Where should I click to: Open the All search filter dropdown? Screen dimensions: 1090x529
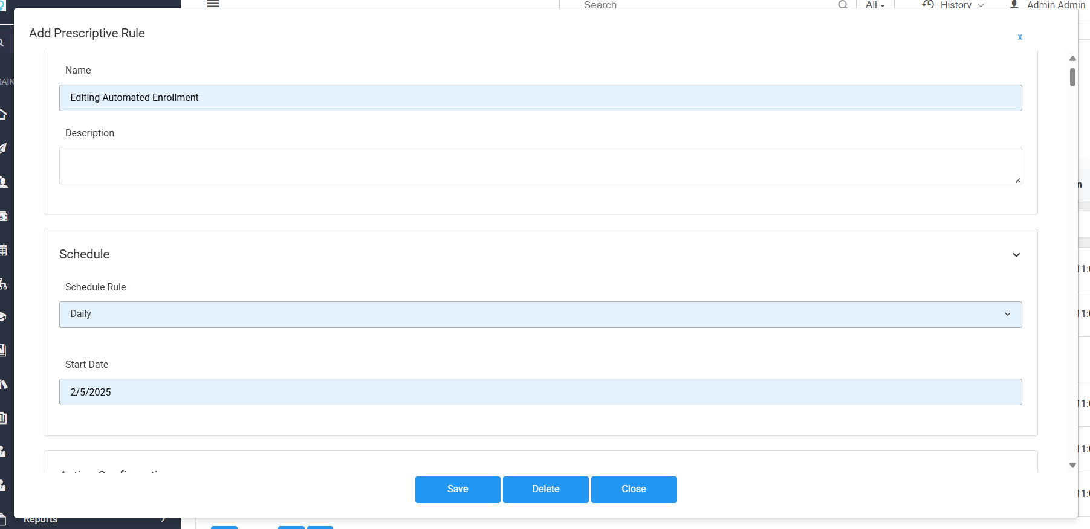pyautogui.click(x=875, y=5)
